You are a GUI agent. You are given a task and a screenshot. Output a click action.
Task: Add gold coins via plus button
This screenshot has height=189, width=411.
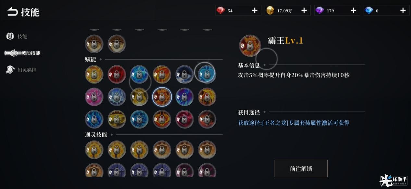click(304, 11)
